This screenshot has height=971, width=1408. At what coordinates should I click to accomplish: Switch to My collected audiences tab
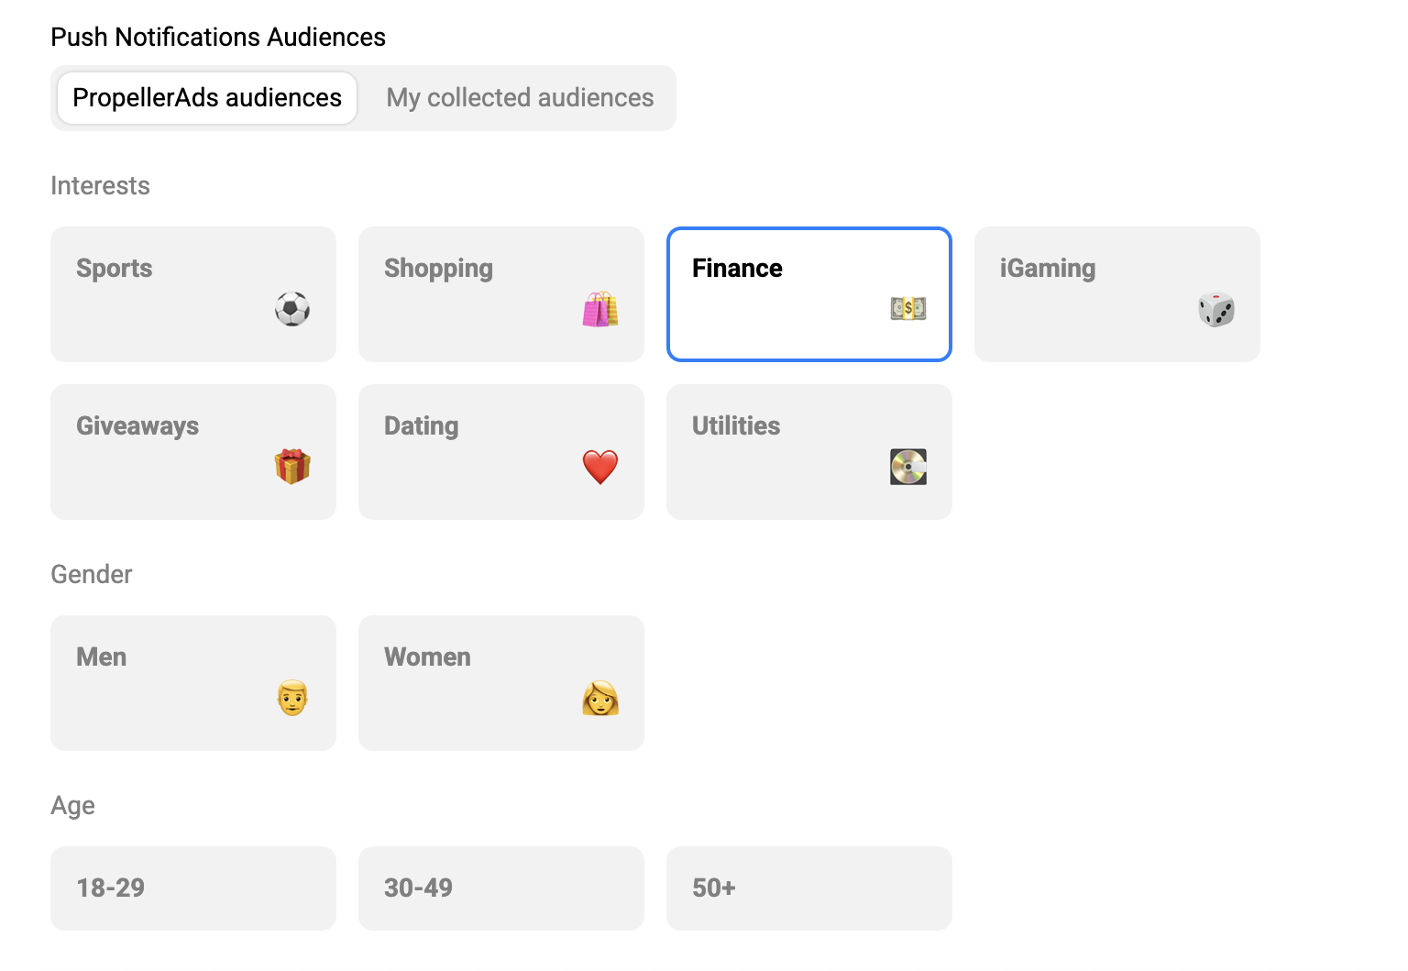pos(520,98)
